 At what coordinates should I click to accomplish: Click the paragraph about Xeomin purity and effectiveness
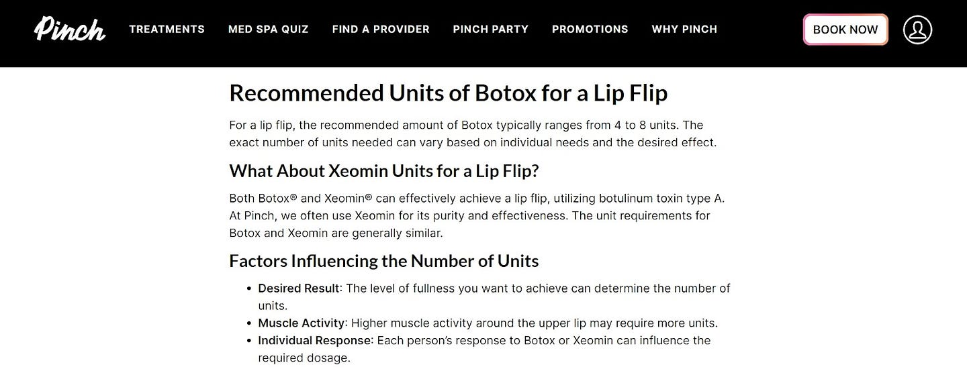[477, 215]
